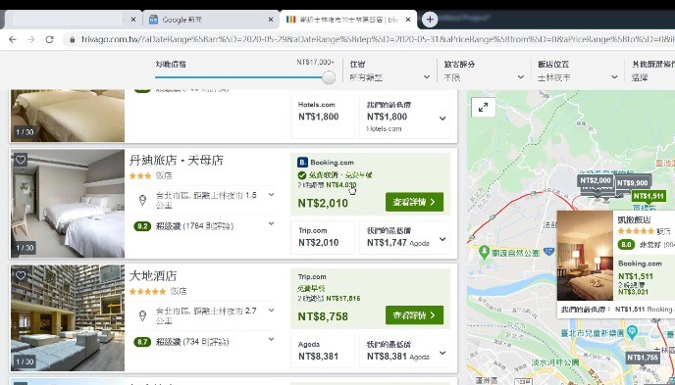Viewport: 675px width, 385px height.
Task: Click the site lock icon in address bar
Action: coord(72,39)
